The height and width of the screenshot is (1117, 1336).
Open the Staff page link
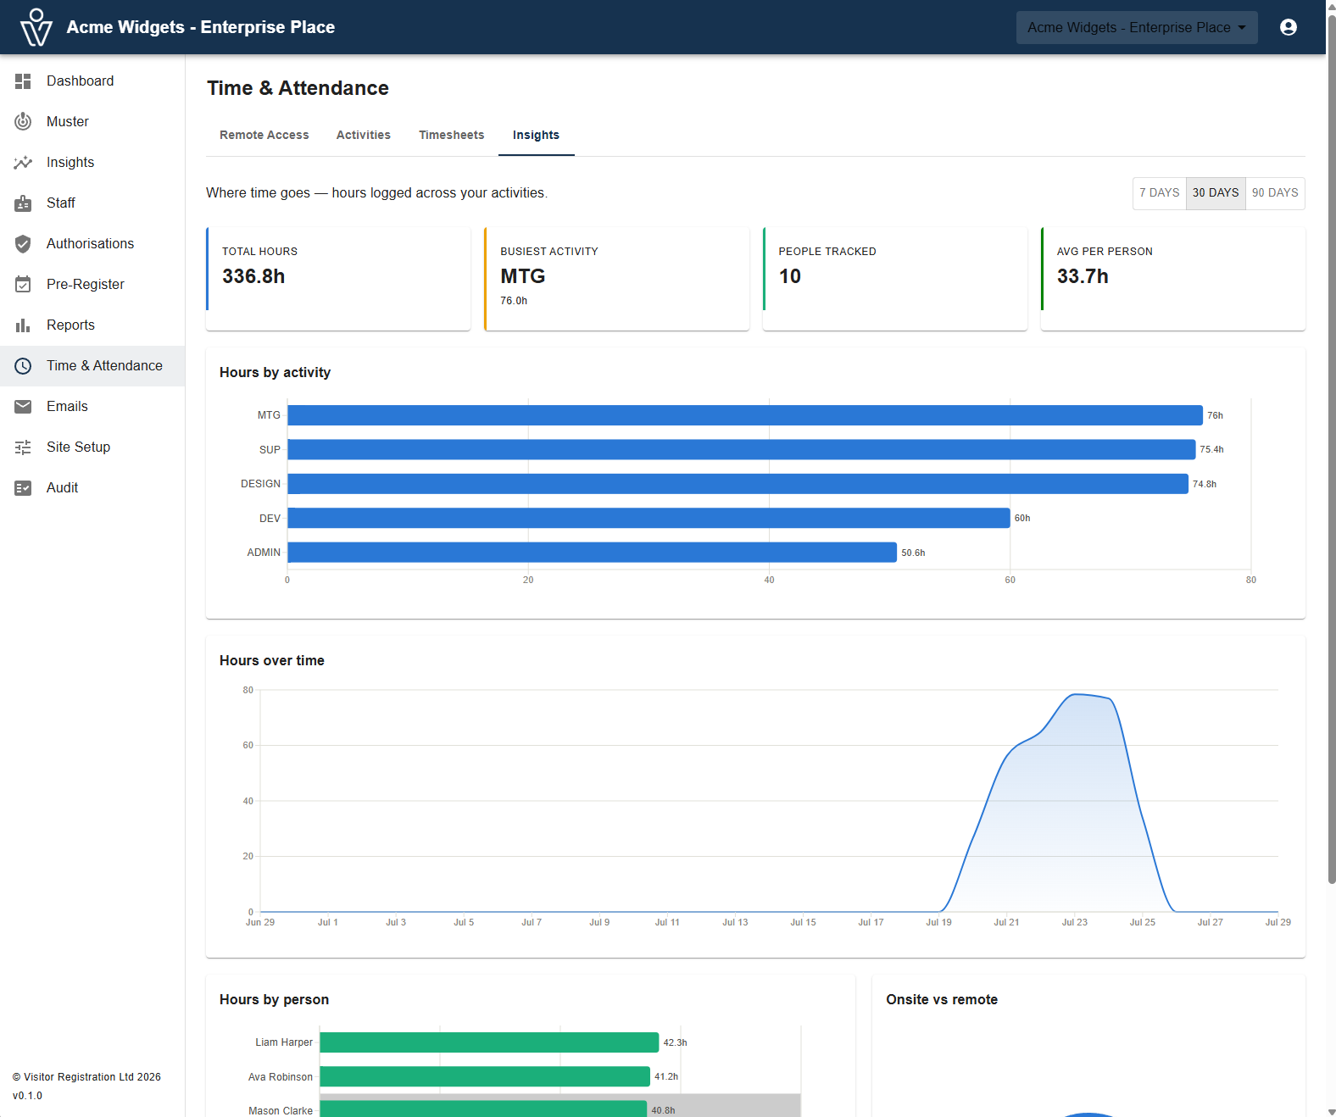[92, 203]
